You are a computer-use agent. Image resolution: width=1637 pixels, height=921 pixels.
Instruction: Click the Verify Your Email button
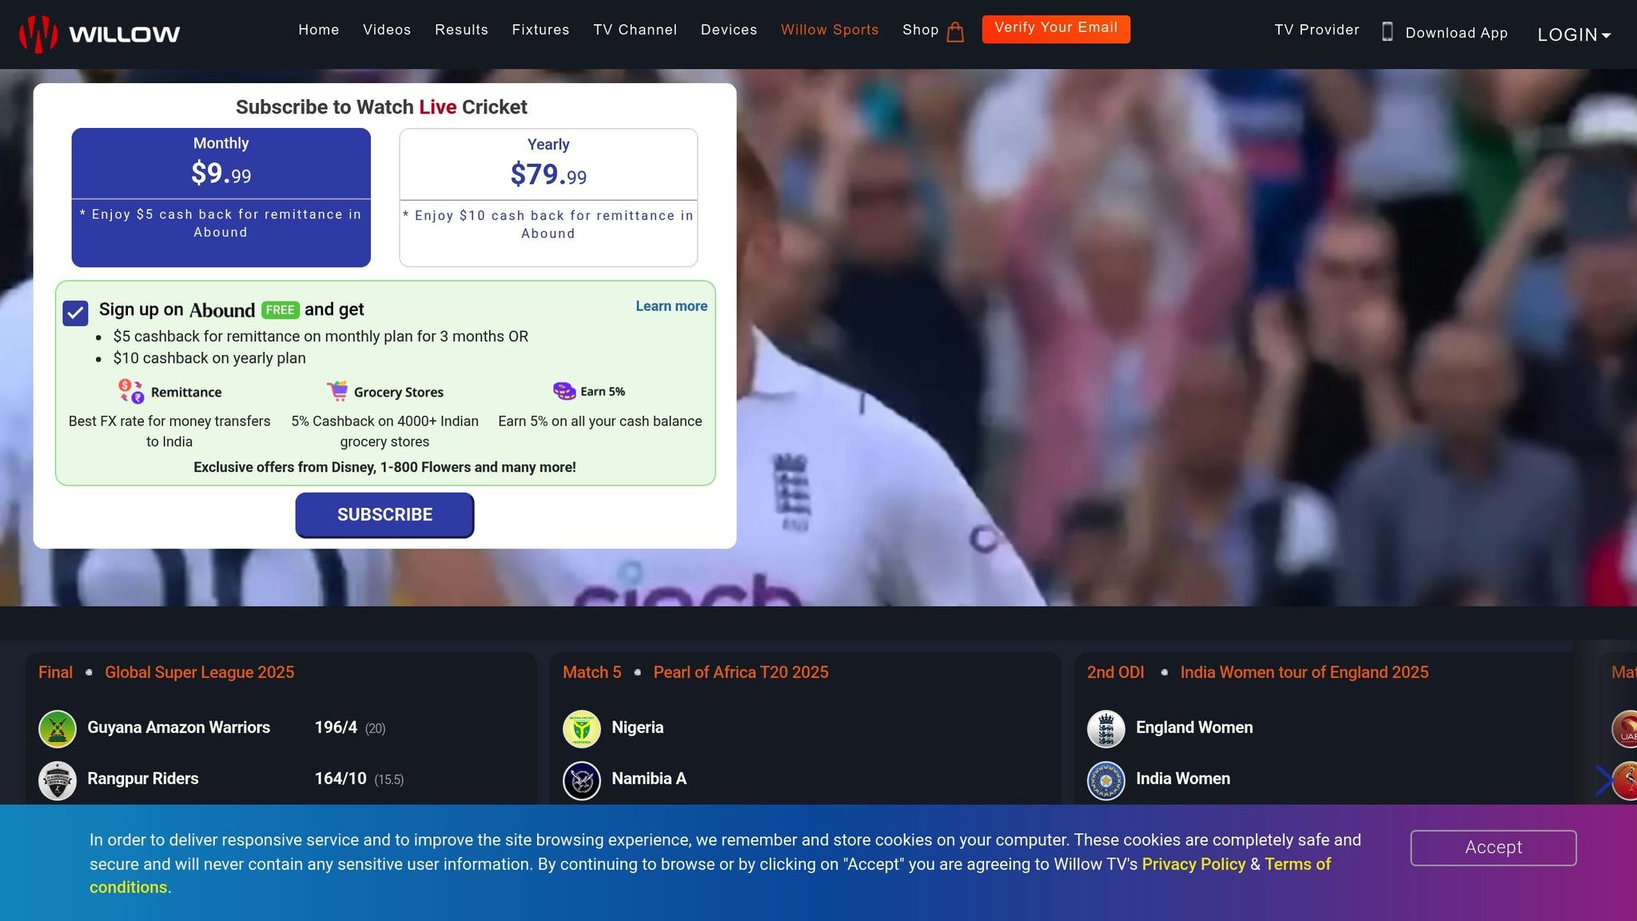point(1056,29)
